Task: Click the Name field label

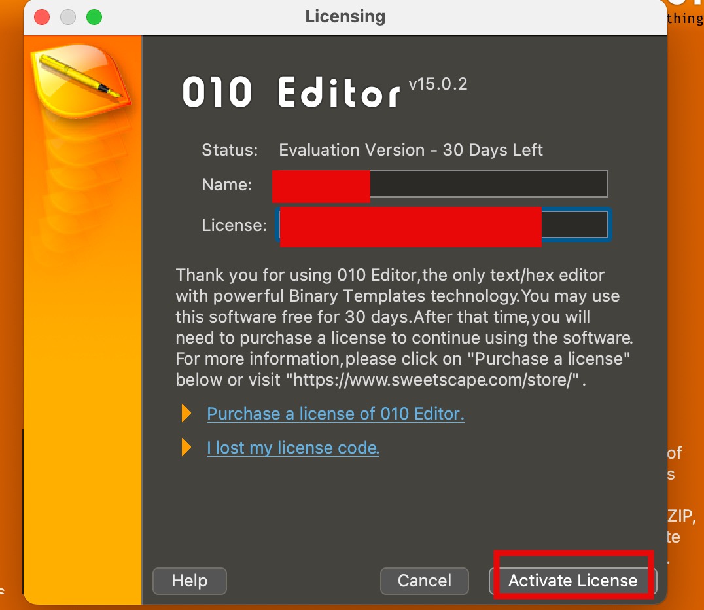Action: click(226, 185)
